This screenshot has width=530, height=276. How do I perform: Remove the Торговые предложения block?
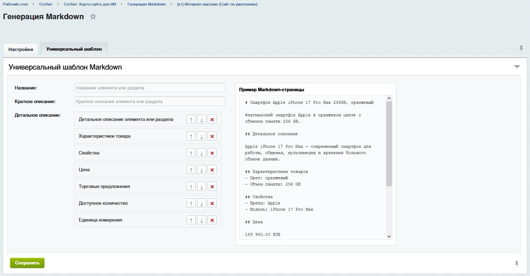click(x=212, y=186)
